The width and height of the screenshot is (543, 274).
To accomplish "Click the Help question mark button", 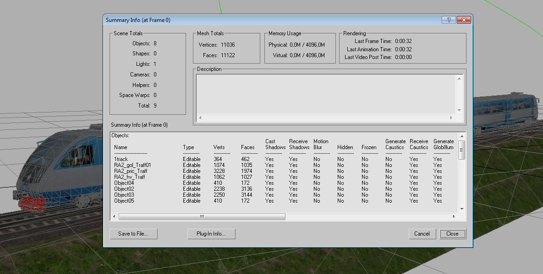I will (x=449, y=20).
